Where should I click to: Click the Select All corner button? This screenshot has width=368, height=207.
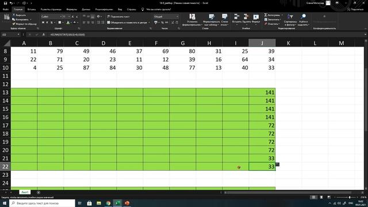pos(6,43)
